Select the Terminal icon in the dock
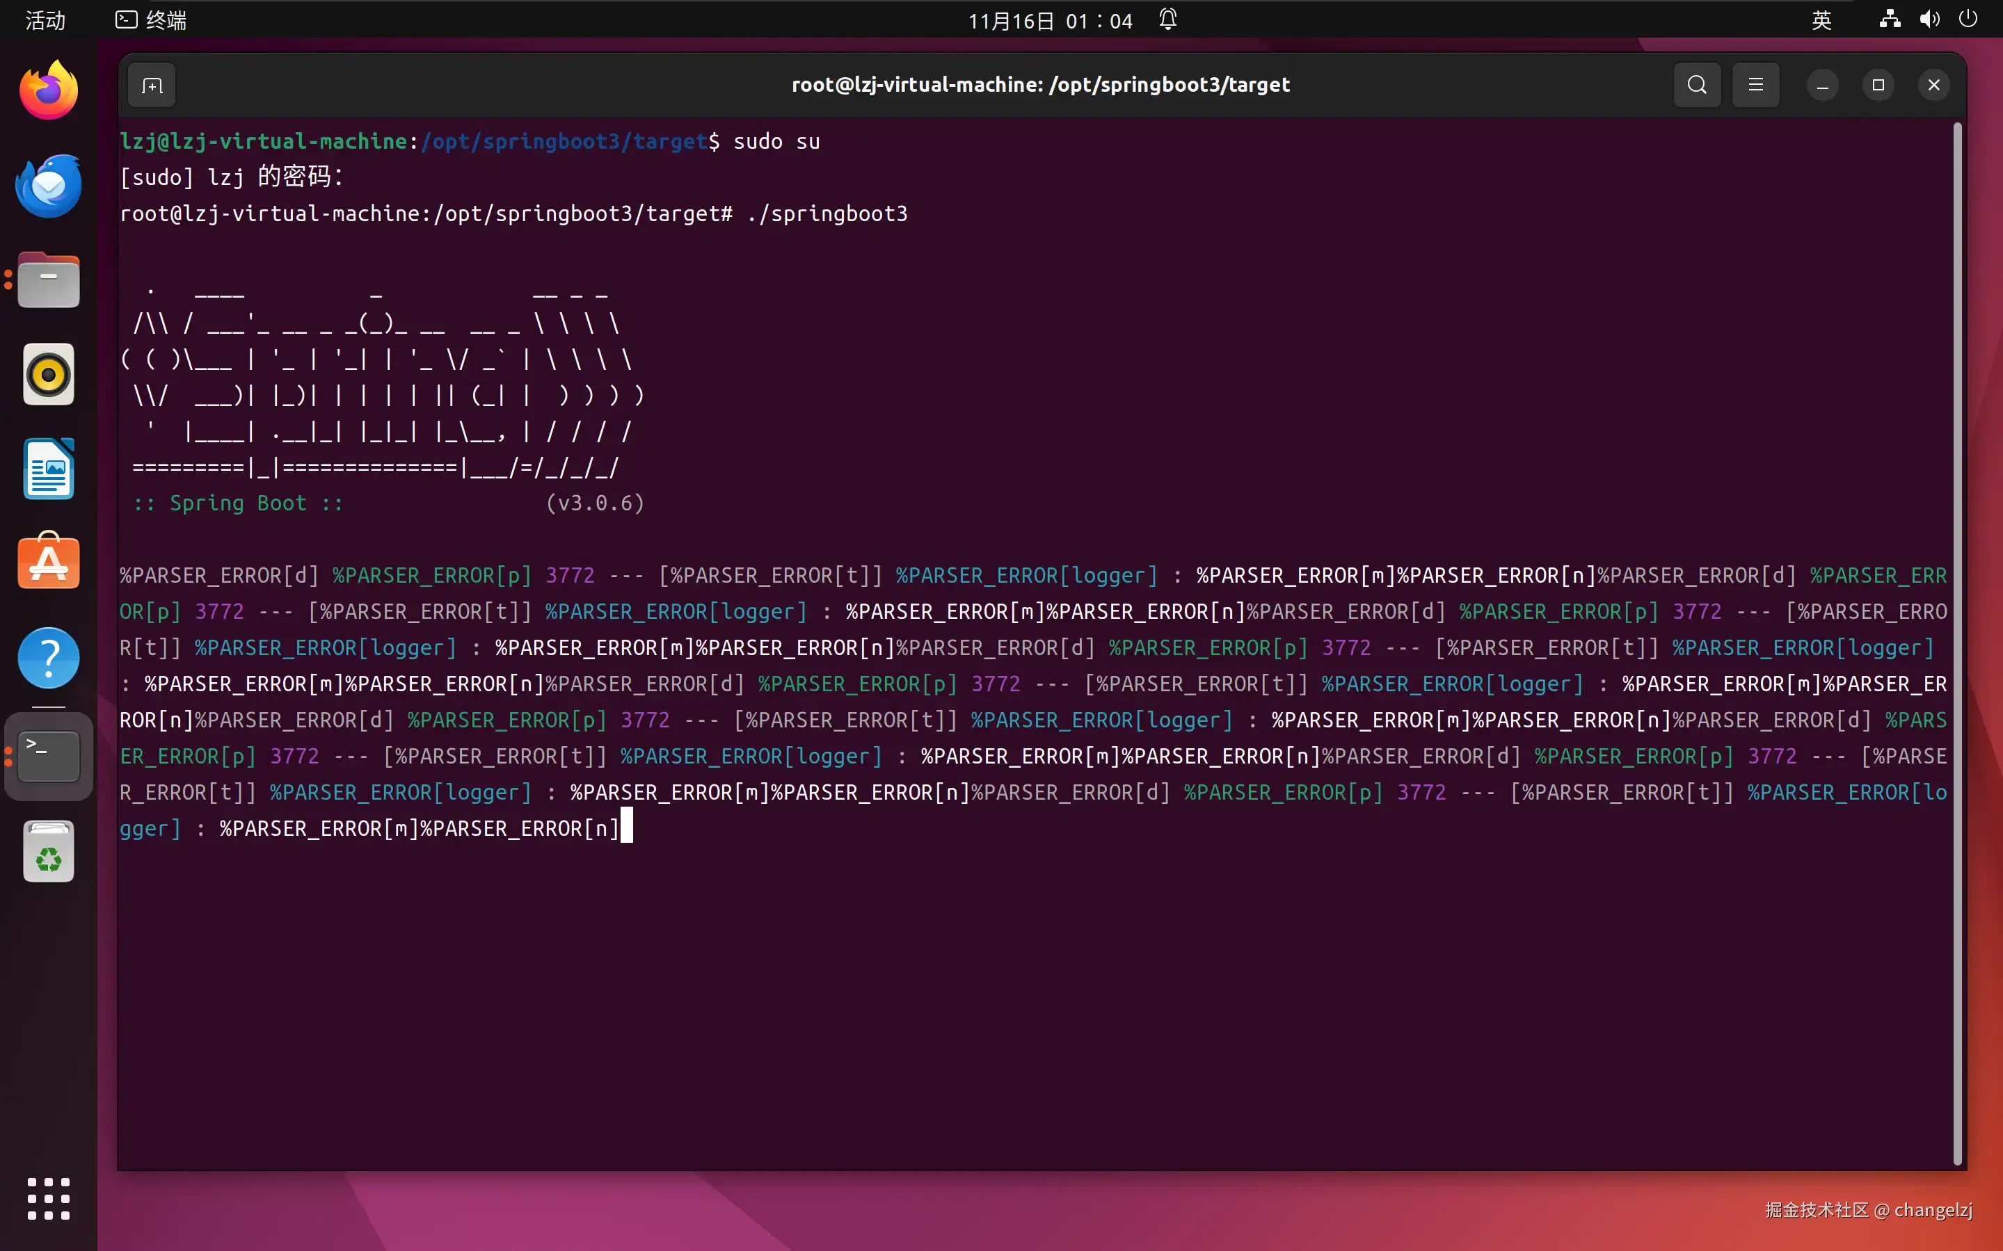Viewport: 2003px width, 1251px height. click(x=49, y=755)
